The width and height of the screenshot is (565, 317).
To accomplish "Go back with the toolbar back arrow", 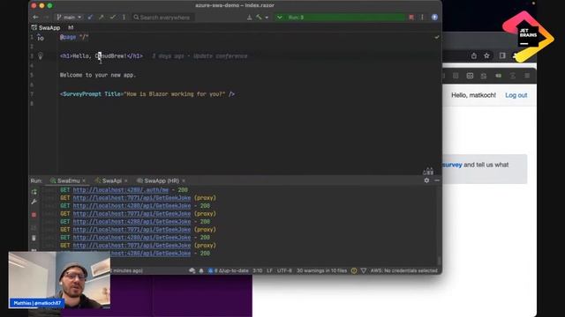I will [35, 18].
